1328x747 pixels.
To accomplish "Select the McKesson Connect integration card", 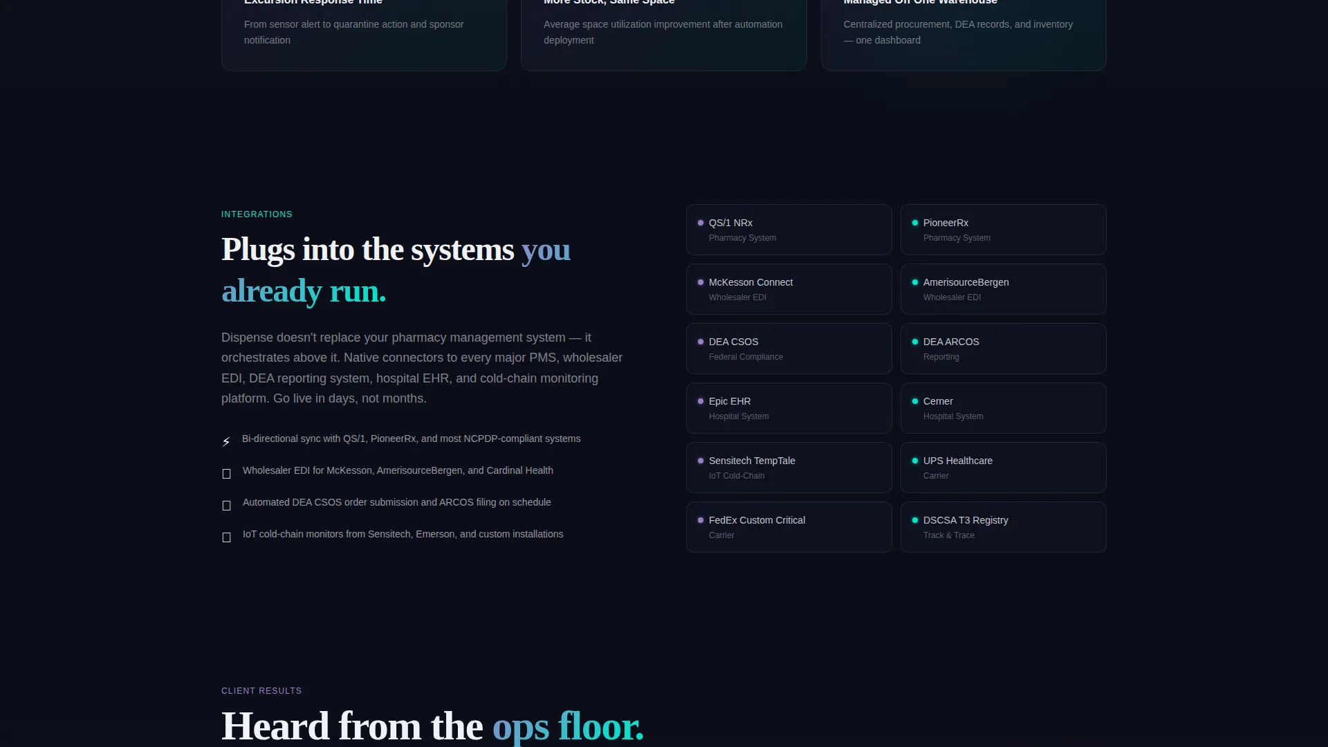I will click(788, 289).
